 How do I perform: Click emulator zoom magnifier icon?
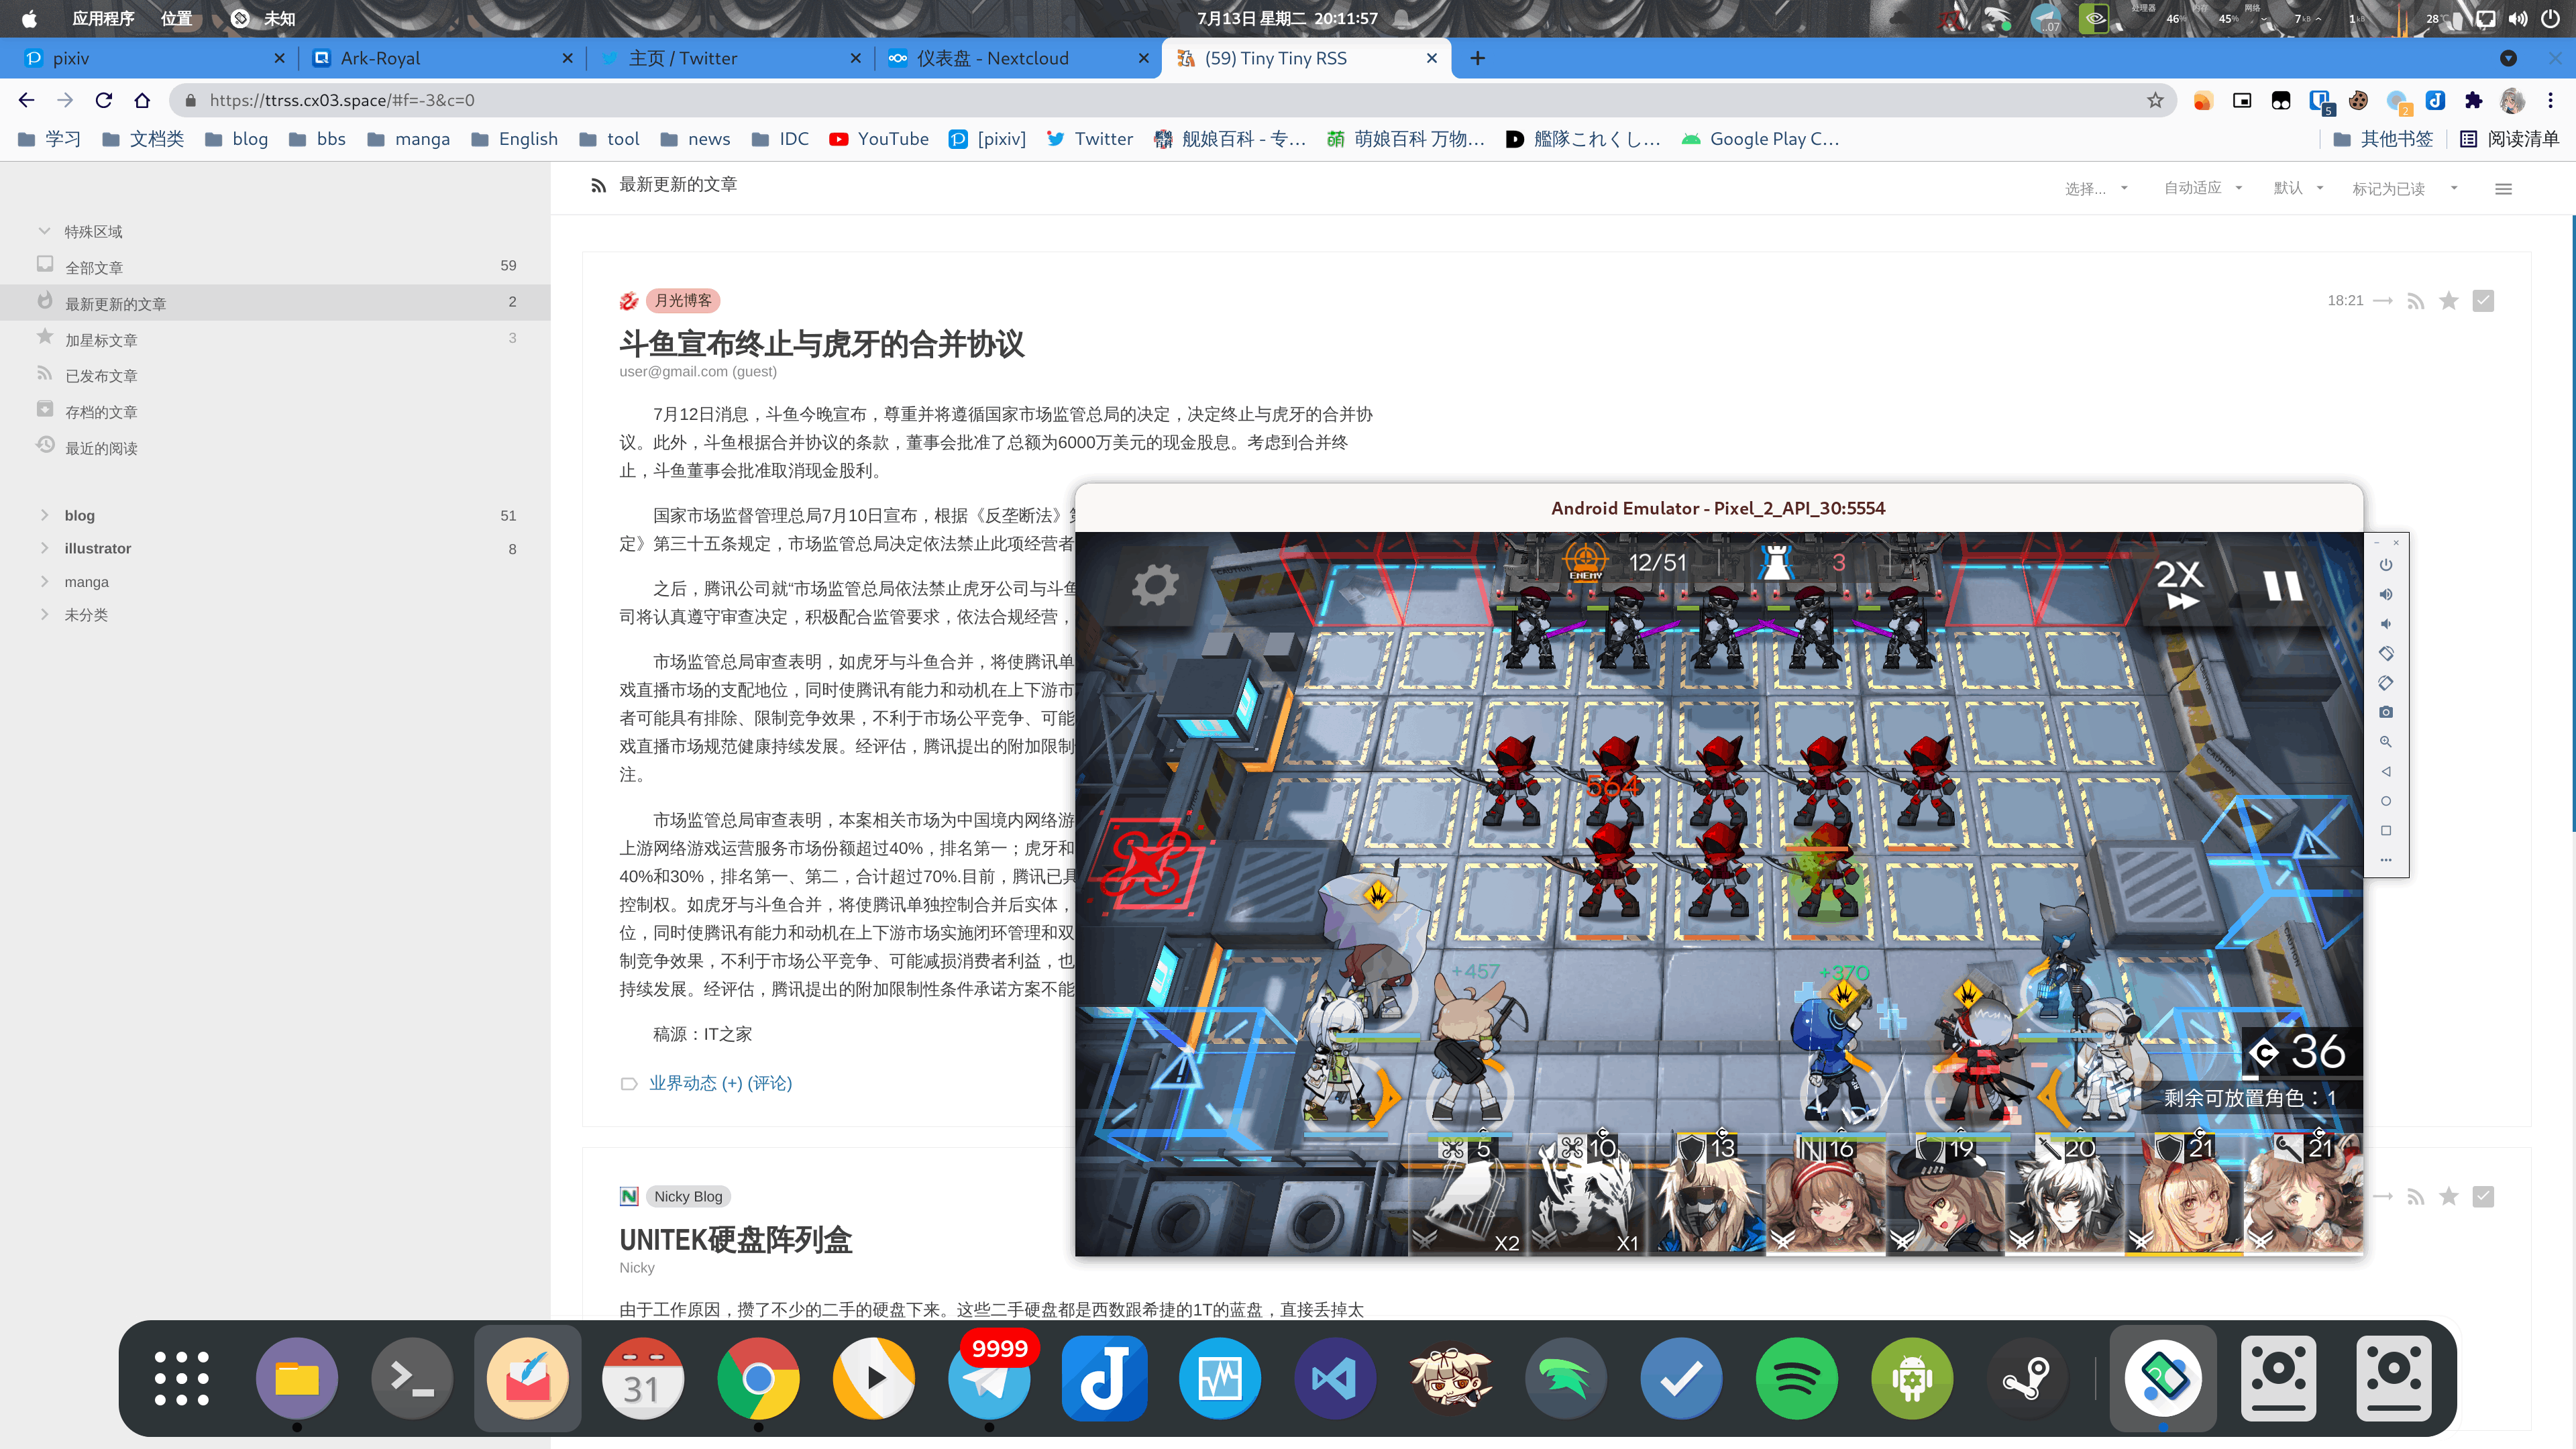tap(2386, 742)
